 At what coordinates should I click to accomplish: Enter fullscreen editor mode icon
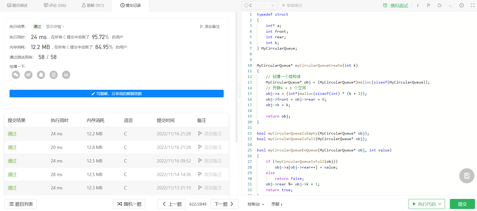[473, 5]
